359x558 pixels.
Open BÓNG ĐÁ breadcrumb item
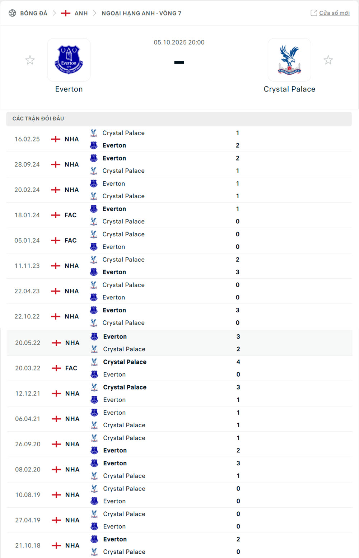click(x=34, y=13)
